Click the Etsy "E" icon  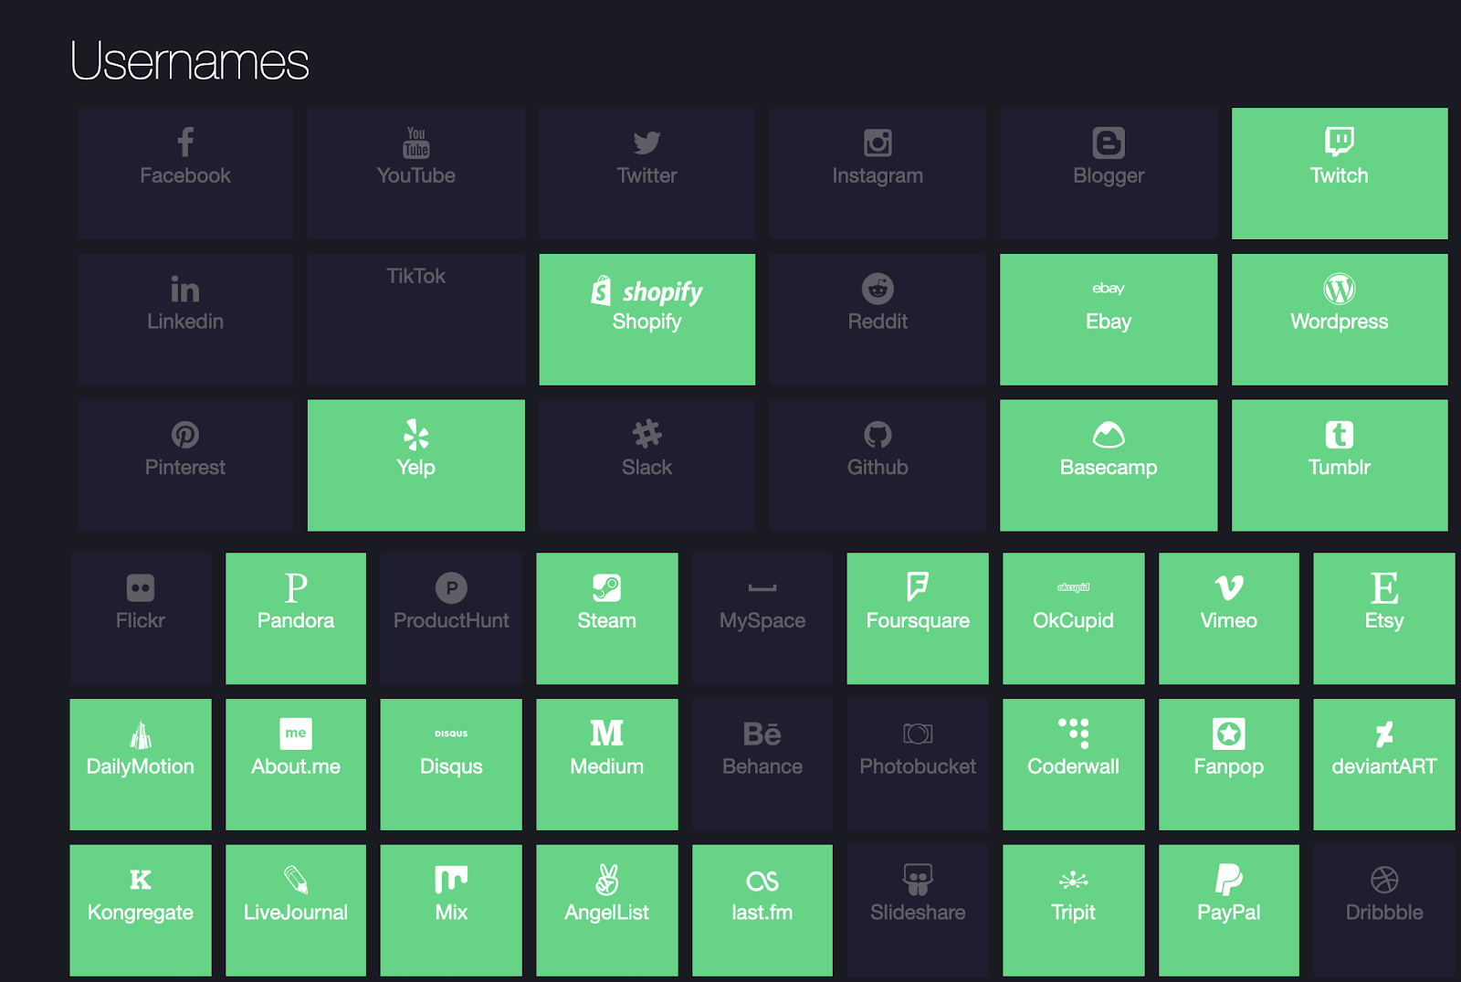point(1384,588)
